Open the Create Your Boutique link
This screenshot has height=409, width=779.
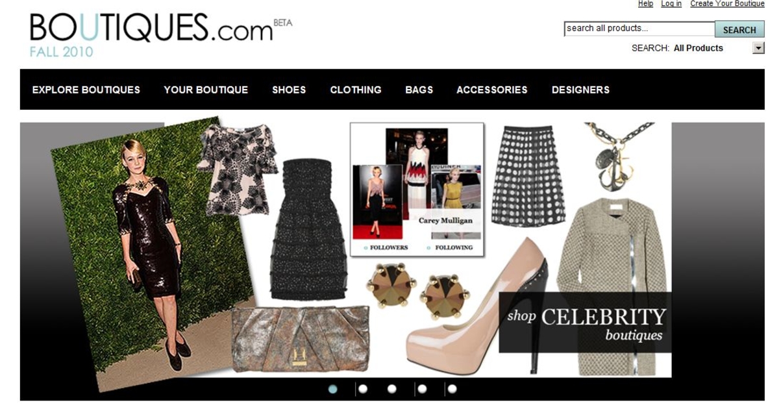click(x=727, y=4)
